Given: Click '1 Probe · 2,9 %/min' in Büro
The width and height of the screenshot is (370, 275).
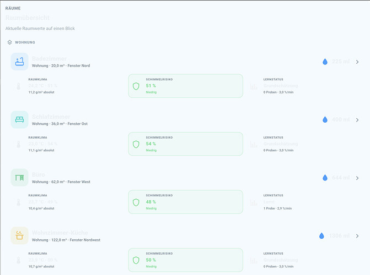Looking at the screenshot, I should (x=277, y=208).
